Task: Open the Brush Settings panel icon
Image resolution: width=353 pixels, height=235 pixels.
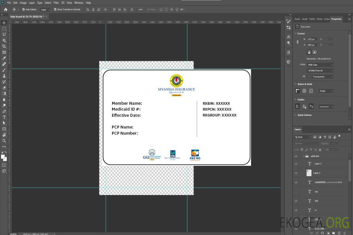Action: (288, 21)
